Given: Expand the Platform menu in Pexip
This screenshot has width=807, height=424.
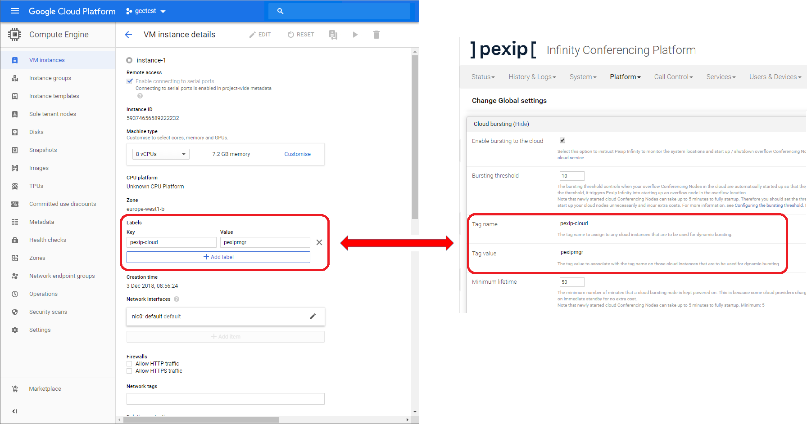Looking at the screenshot, I should tap(625, 77).
